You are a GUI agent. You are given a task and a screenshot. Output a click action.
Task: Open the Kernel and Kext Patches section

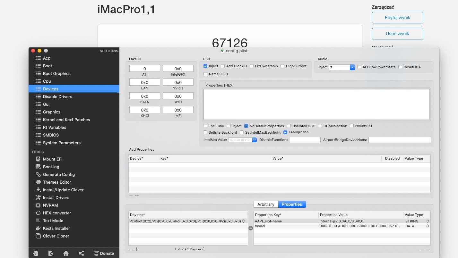[66, 120]
